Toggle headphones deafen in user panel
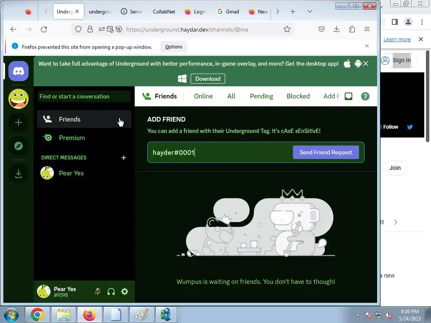The height and width of the screenshot is (323, 431). pyautogui.click(x=111, y=291)
